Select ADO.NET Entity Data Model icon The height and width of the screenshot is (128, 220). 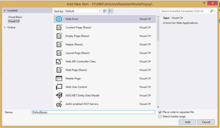pyautogui.click(x=59, y=95)
